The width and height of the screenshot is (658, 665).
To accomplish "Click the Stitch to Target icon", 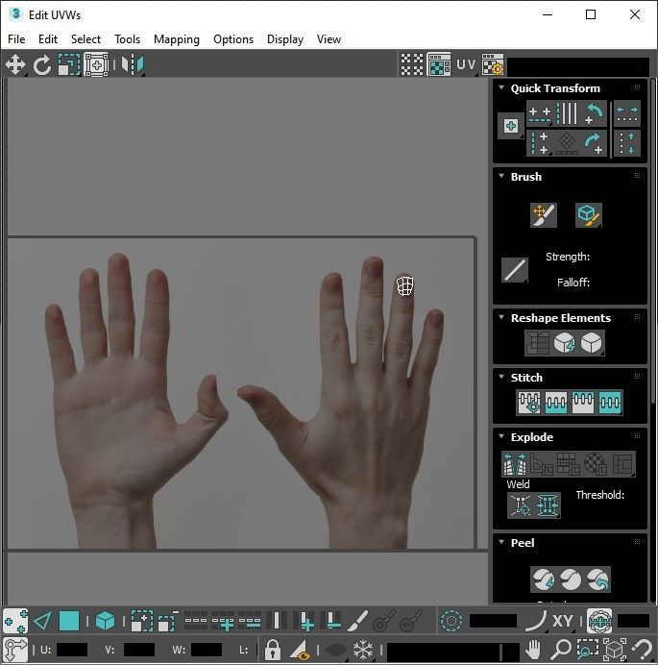I will pos(529,402).
